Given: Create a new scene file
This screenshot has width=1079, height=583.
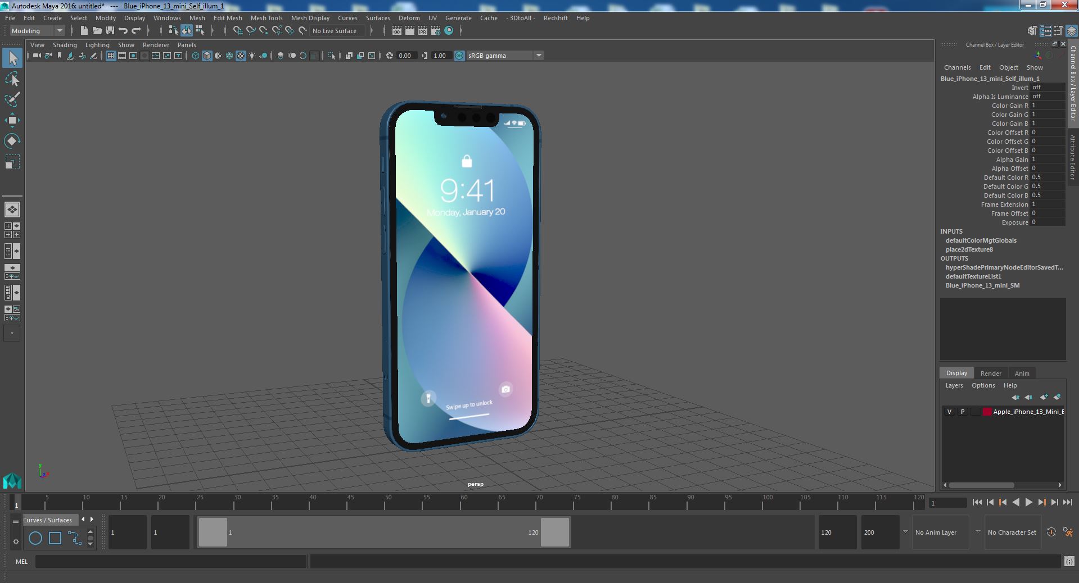Looking at the screenshot, I should [x=84, y=31].
